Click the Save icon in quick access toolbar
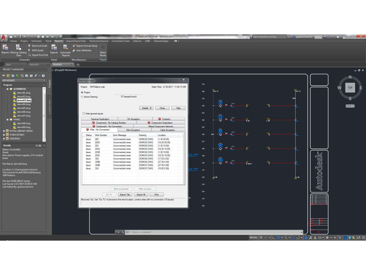Screen dimensions: 366x275 [x=20, y=37]
